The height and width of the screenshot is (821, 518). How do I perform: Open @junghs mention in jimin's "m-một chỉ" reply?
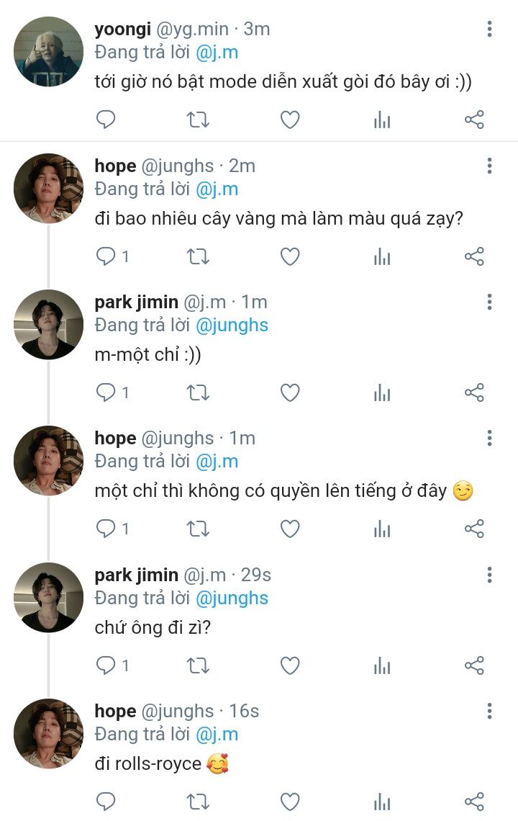click(x=232, y=325)
